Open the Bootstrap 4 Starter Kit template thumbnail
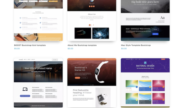Viewport: 180px width, 108px height. 92,83
